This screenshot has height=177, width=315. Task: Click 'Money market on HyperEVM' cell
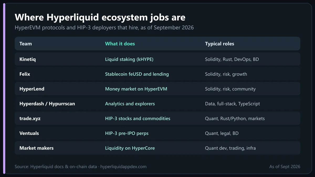[136, 89]
